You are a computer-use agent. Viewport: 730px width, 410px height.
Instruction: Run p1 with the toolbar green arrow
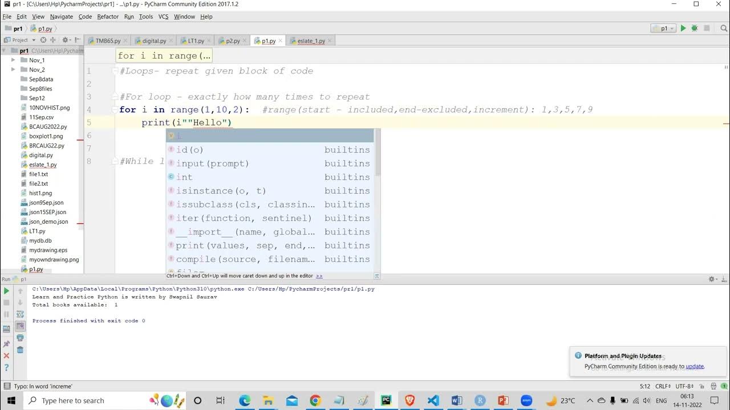pyautogui.click(x=683, y=28)
